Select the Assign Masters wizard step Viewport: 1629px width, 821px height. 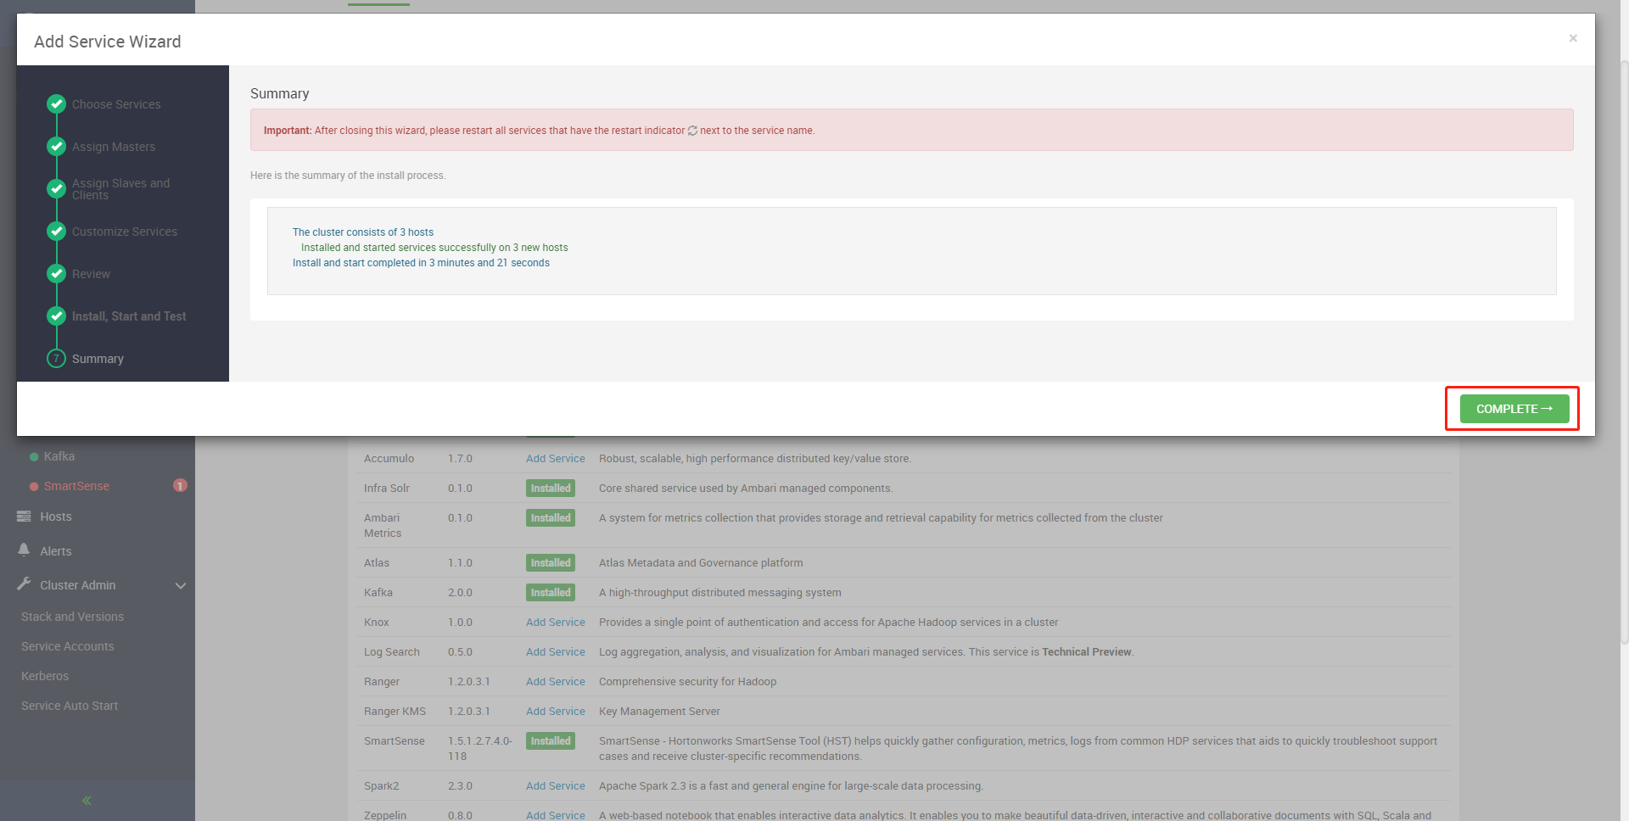pyautogui.click(x=114, y=147)
